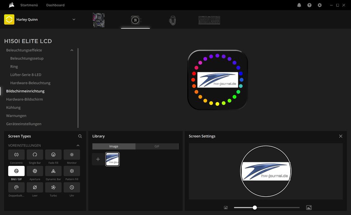Click the circular image preview in Screen Settings

[x=266, y=171]
